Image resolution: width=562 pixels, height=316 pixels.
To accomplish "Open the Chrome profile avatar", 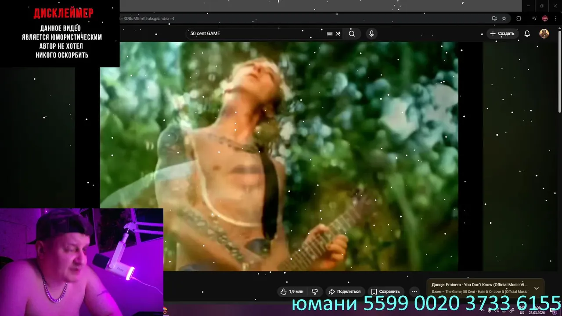I will (x=545, y=18).
